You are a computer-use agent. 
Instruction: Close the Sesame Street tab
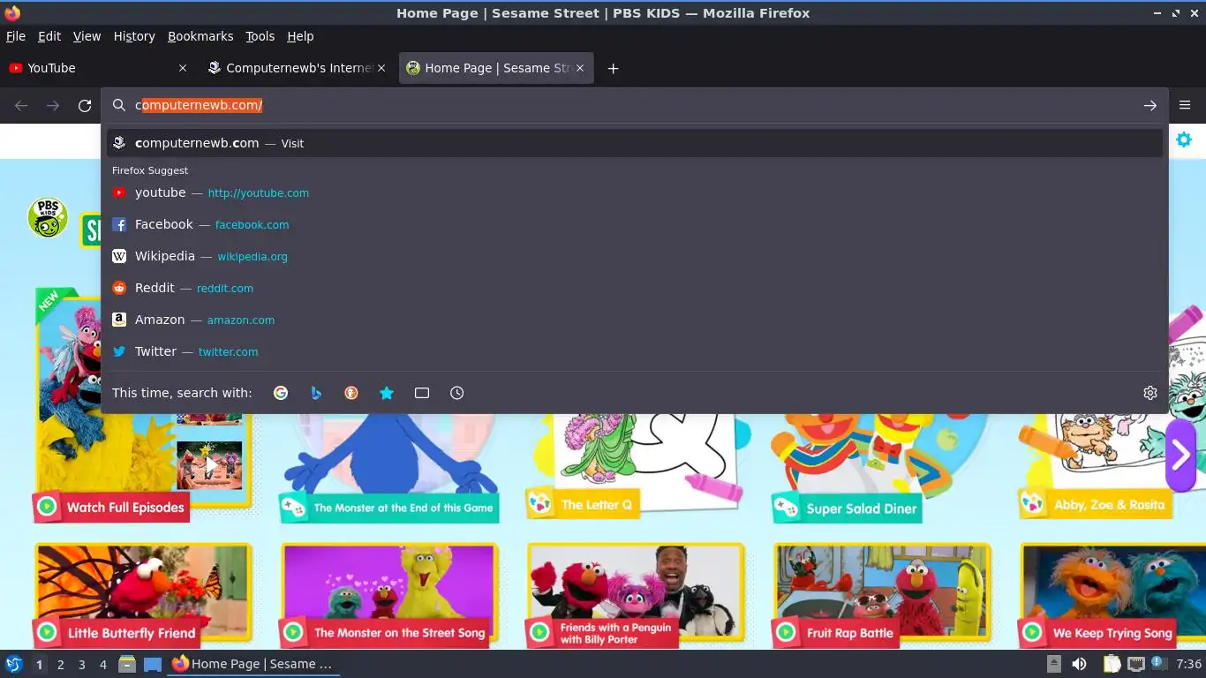[x=580, y=68]
